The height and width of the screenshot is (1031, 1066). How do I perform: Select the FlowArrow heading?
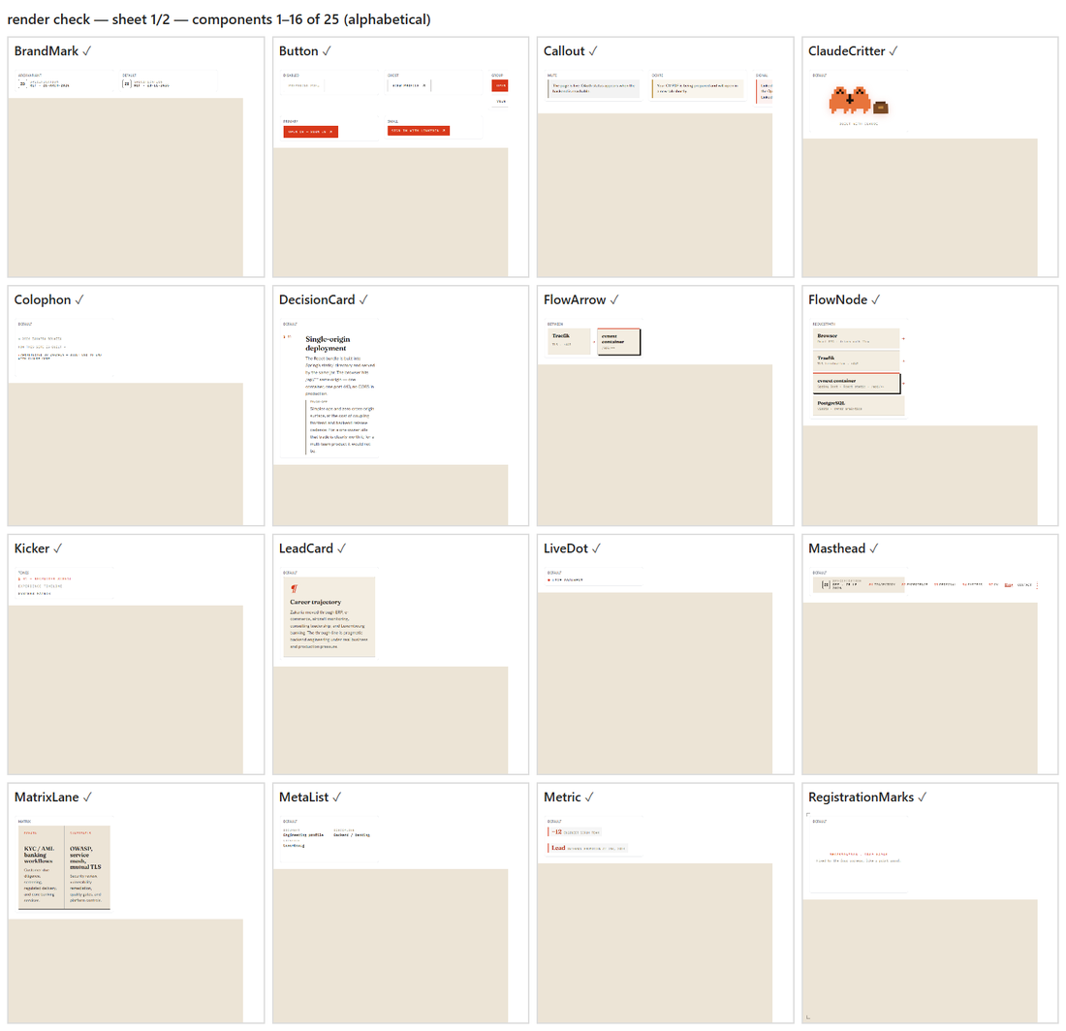[575, 299]
